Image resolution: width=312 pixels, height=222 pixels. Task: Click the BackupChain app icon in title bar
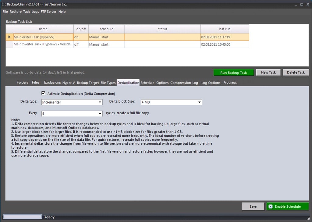(4, 4)
